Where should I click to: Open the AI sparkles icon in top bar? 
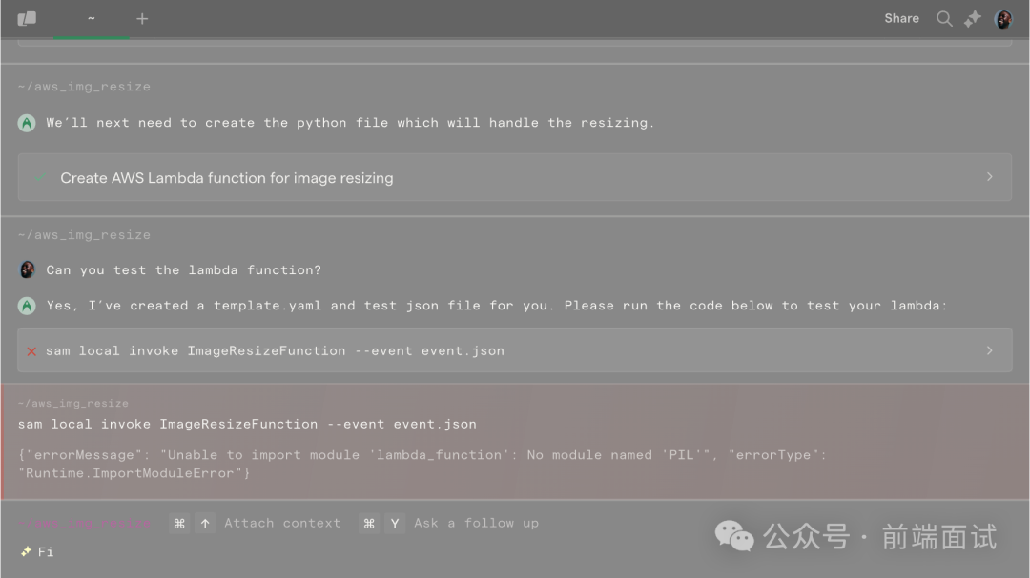click(x=973, y=18)
